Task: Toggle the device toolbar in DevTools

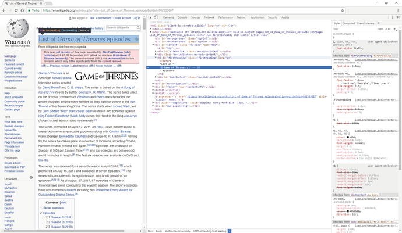Action: 156,17
